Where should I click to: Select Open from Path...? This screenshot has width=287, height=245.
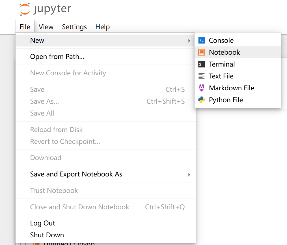(57, 57)
